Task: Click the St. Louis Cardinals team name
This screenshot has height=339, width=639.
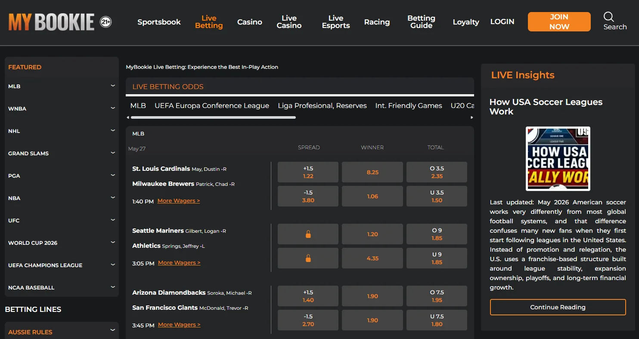Action: coord(161,169)
